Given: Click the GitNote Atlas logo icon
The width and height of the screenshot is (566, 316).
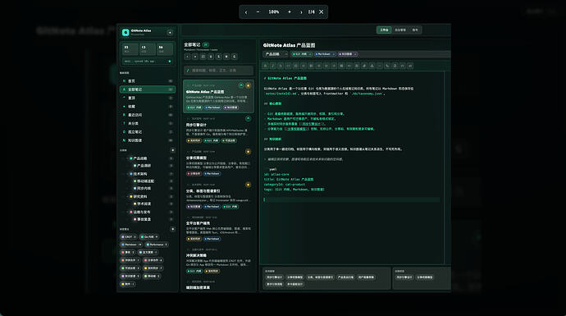Looking at the screenshot, I should coord(126,33).
